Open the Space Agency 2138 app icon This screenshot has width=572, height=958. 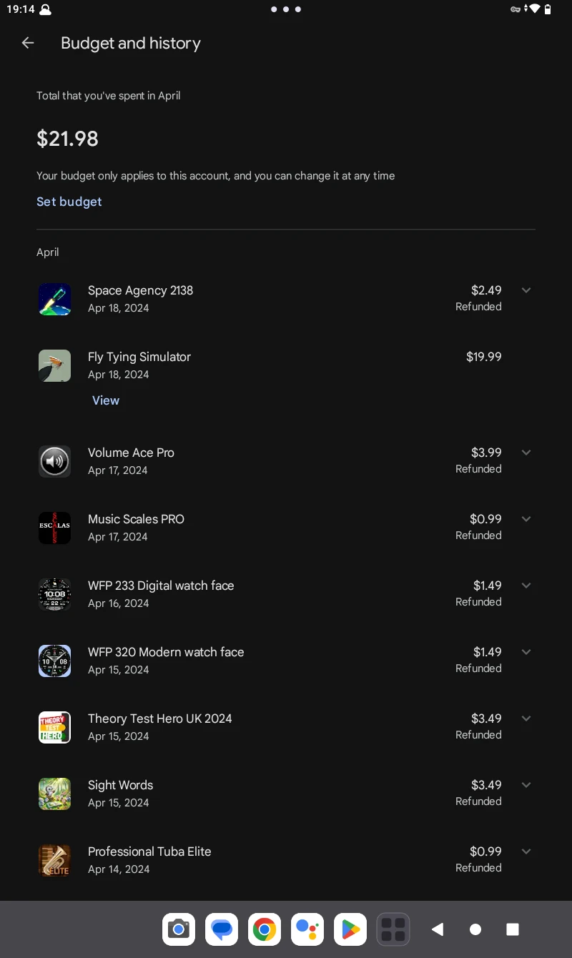click(x=54, y=299)
